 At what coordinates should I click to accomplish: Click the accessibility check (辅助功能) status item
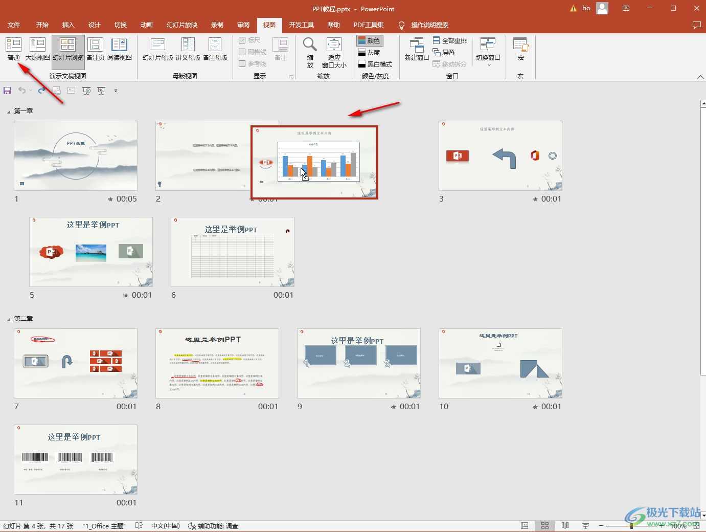coord(213,526)
